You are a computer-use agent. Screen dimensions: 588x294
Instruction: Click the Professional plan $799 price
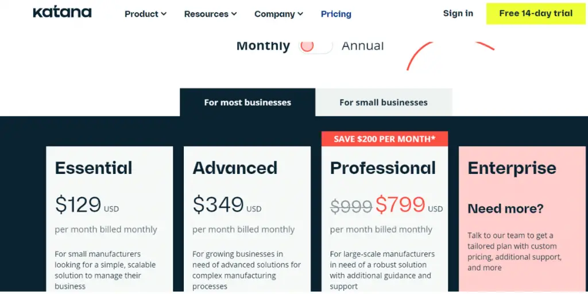(x=400, y=204)
